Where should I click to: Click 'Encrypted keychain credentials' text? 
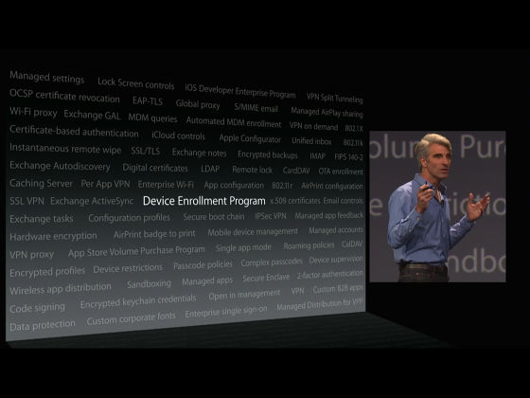pos(138,301)
